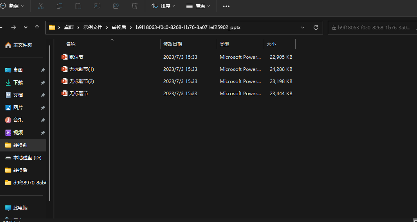Screen dimensions: 417x222
Task: Click the 23,198 KB size cell
Action: 281,81
